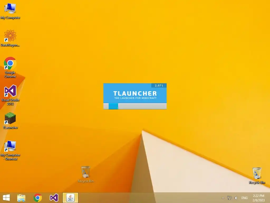Image resolution: width=270 pixels, height=203 pixels.
Task: Click the TLauncher loading progress bar
Action: (x=135, y=106)
